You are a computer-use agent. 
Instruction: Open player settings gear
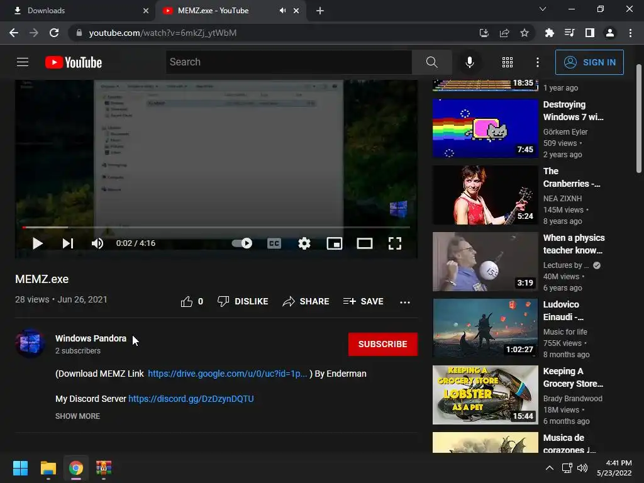coord(304,243)
